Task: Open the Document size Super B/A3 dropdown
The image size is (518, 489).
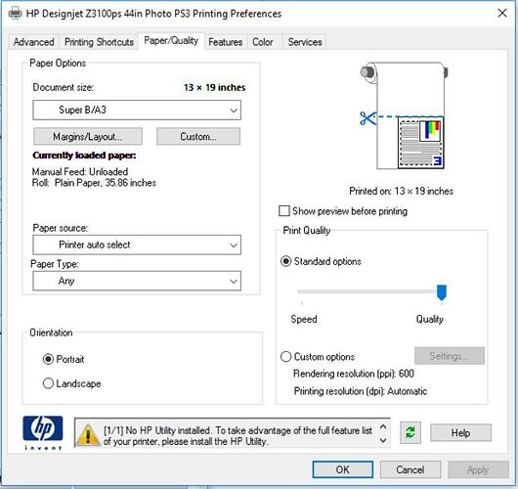Action: [x=137, y=110]
